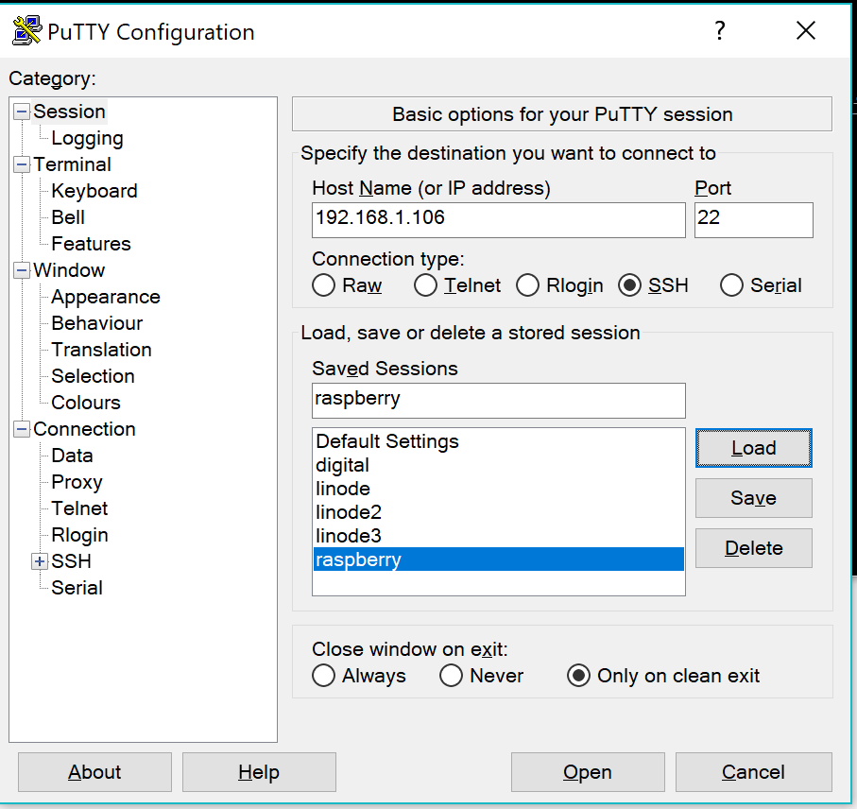Select the SSH category in tree
The height and width of the screenshot is (809, 857).
(71, 561)
